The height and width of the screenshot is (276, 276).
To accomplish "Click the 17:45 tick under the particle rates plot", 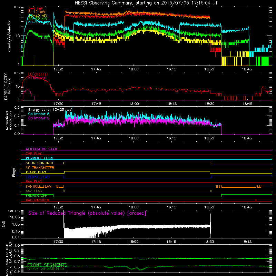I will [96, 104].
